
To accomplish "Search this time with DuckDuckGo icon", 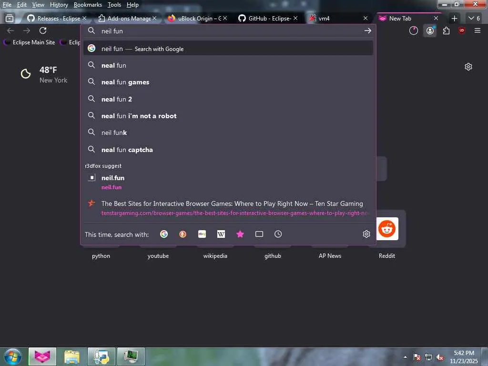I will 183,234.
